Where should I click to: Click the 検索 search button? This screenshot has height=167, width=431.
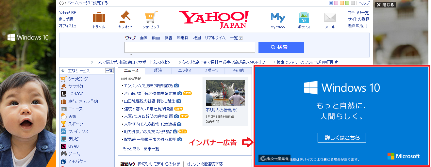click(x=281, y=47)
